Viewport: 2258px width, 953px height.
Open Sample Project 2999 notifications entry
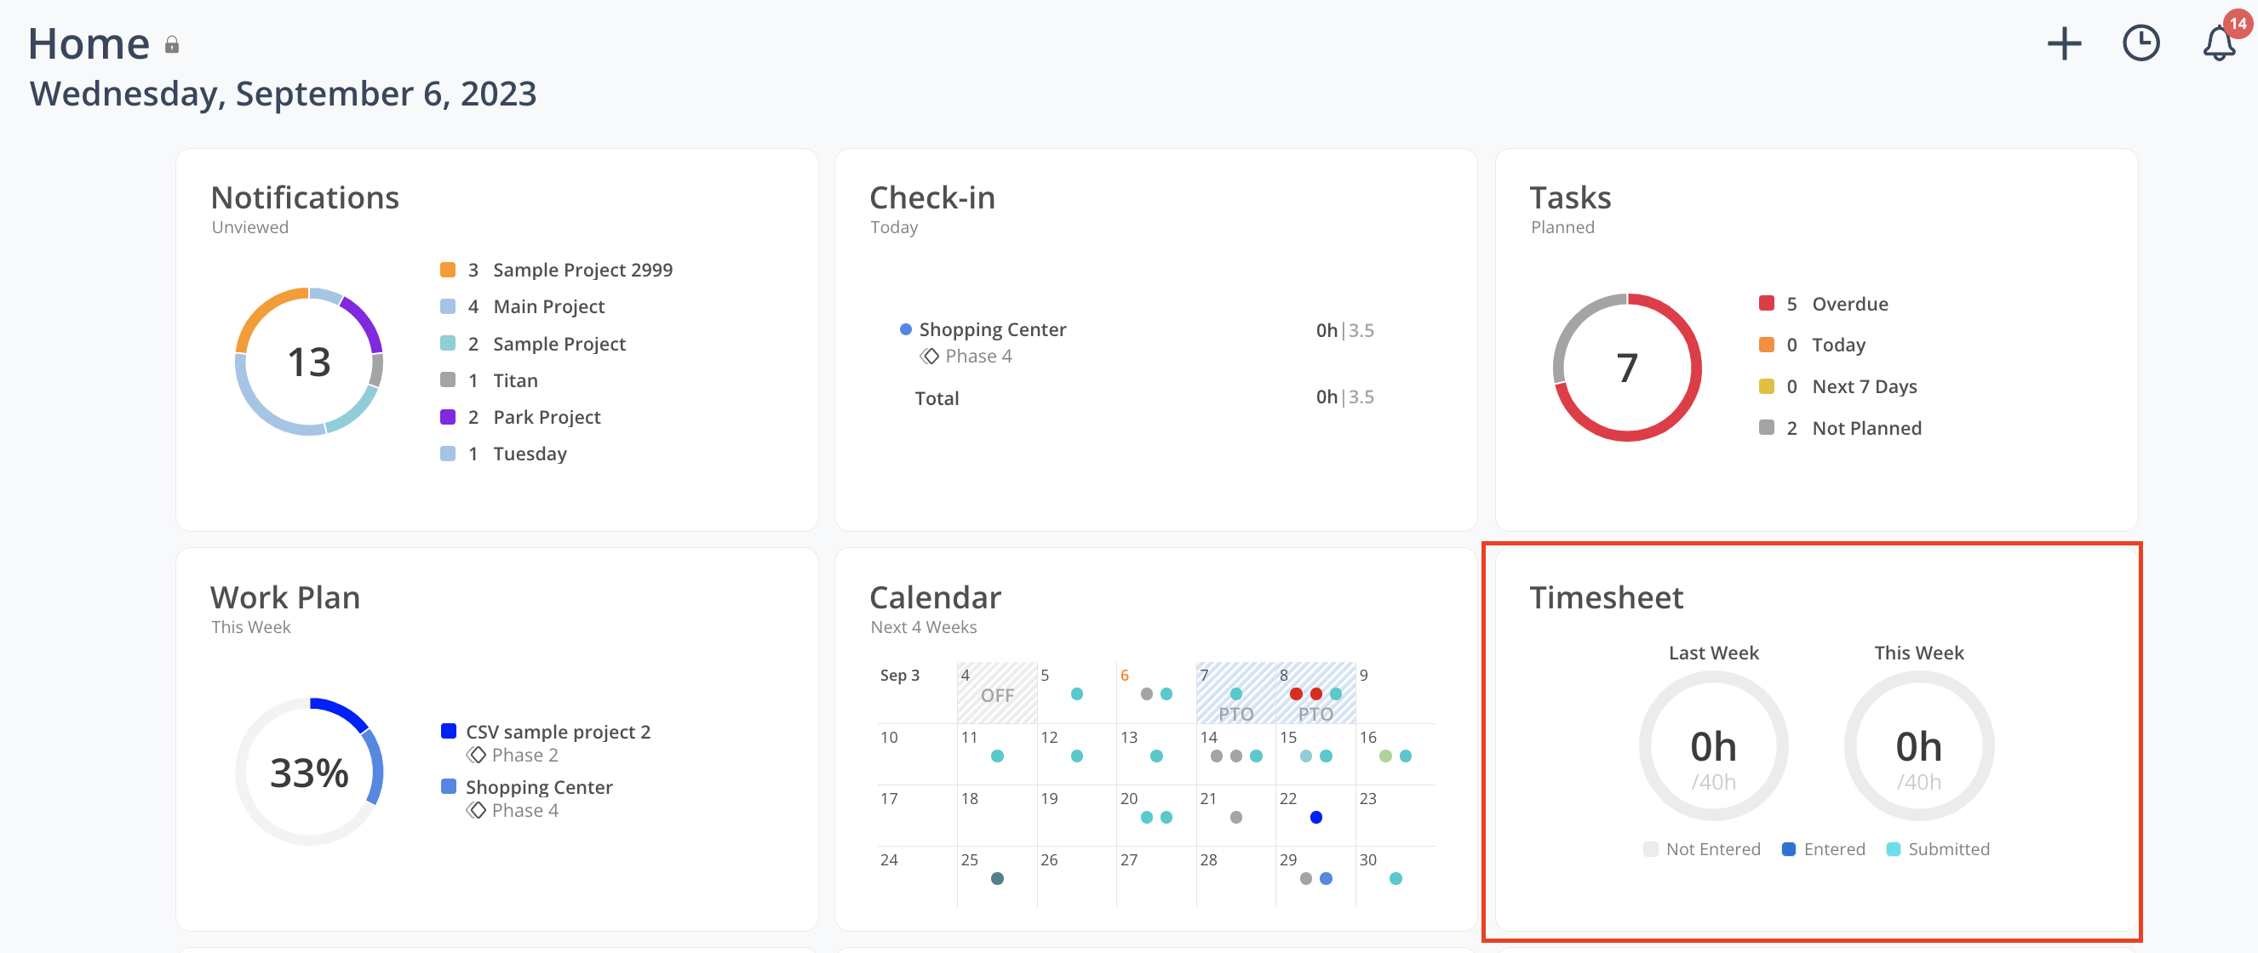(582, 270)
